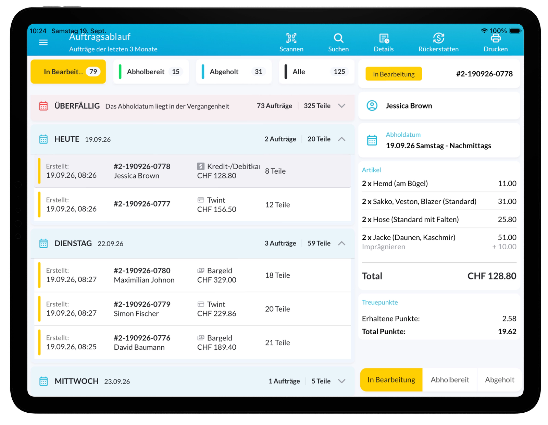Switch to the Abgeholt 31 tab

point(234,72)
